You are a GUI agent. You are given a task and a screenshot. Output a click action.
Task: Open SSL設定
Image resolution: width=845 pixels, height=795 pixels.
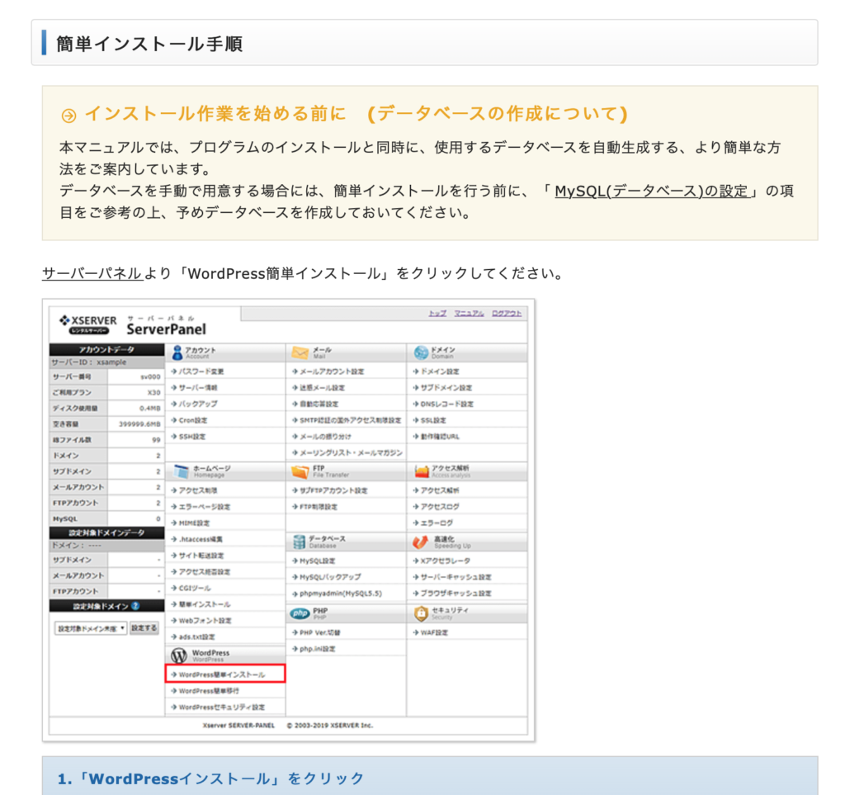433,420
